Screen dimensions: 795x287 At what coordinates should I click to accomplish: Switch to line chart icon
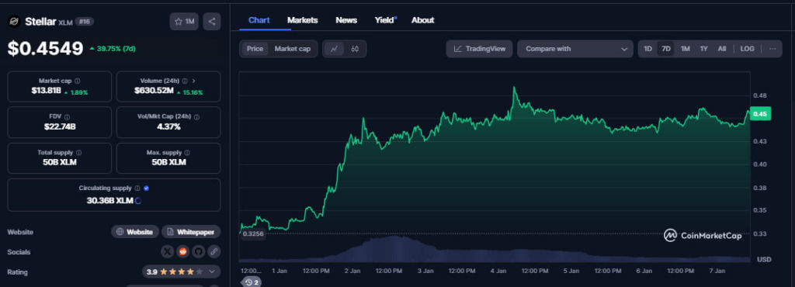click(334, 49)
